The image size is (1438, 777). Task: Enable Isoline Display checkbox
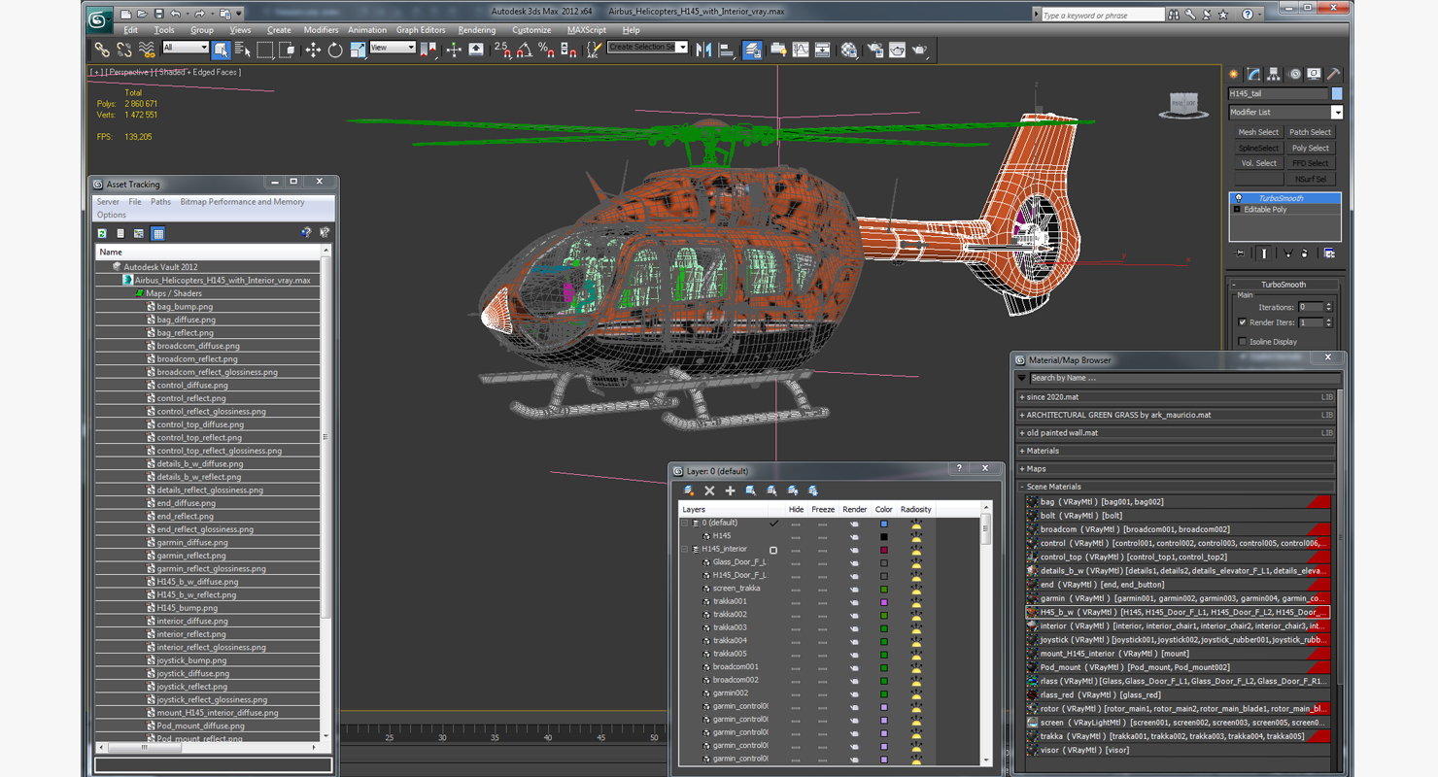(x=1243, y=342)
